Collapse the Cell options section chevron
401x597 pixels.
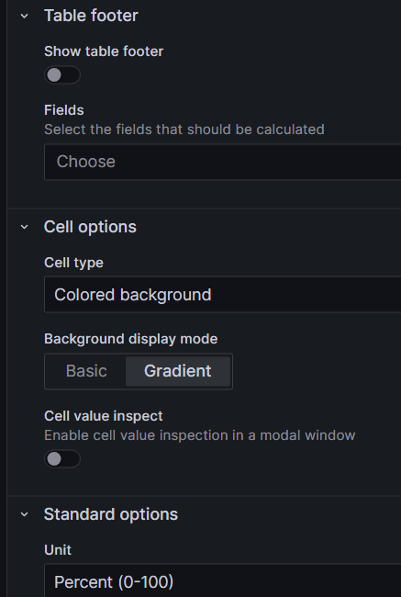click(x=25, y=227)
